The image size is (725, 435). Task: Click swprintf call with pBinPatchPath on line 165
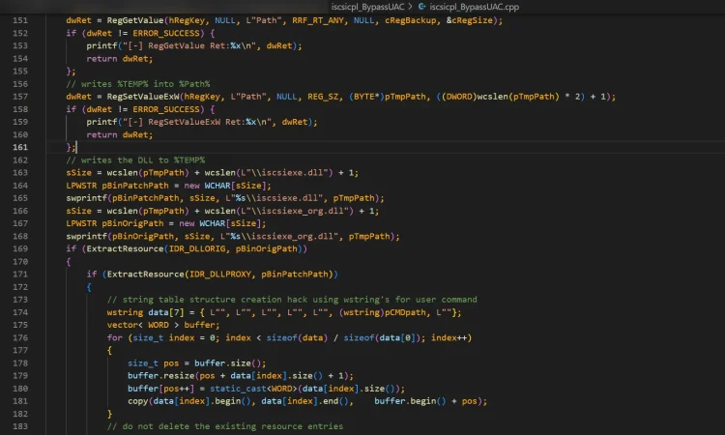[x=225, y=198]
